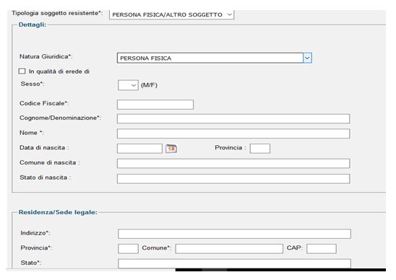Click the birth Provincia field beside the date

(x=260, y=149)
